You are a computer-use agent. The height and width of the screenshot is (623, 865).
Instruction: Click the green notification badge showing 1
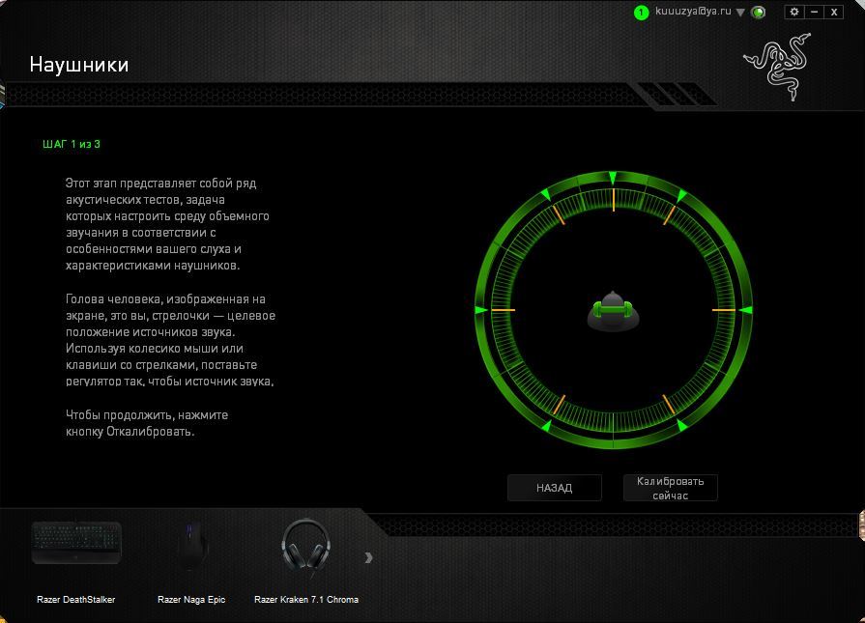coord(641,13)
